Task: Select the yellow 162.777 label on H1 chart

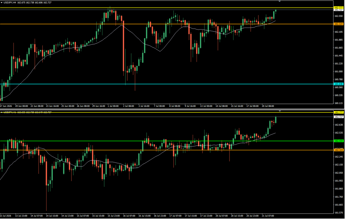Action: pyautogui.click(x=339, y=112)
